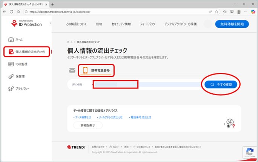Open the JP (+81) country code dropdown
The width and height of the screenshot is (258, 162).
coord(80,84)
